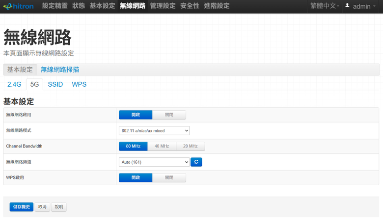Switch to the WPS tab
The height and width of the screenshot is (223, 383).
click(79, 84)
